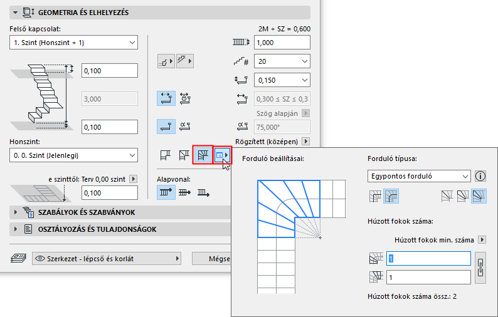Open the Felső kapcsolat story dropdown
Image resolution: width=498 pixels, height=317 pixels.
(74, 42)
